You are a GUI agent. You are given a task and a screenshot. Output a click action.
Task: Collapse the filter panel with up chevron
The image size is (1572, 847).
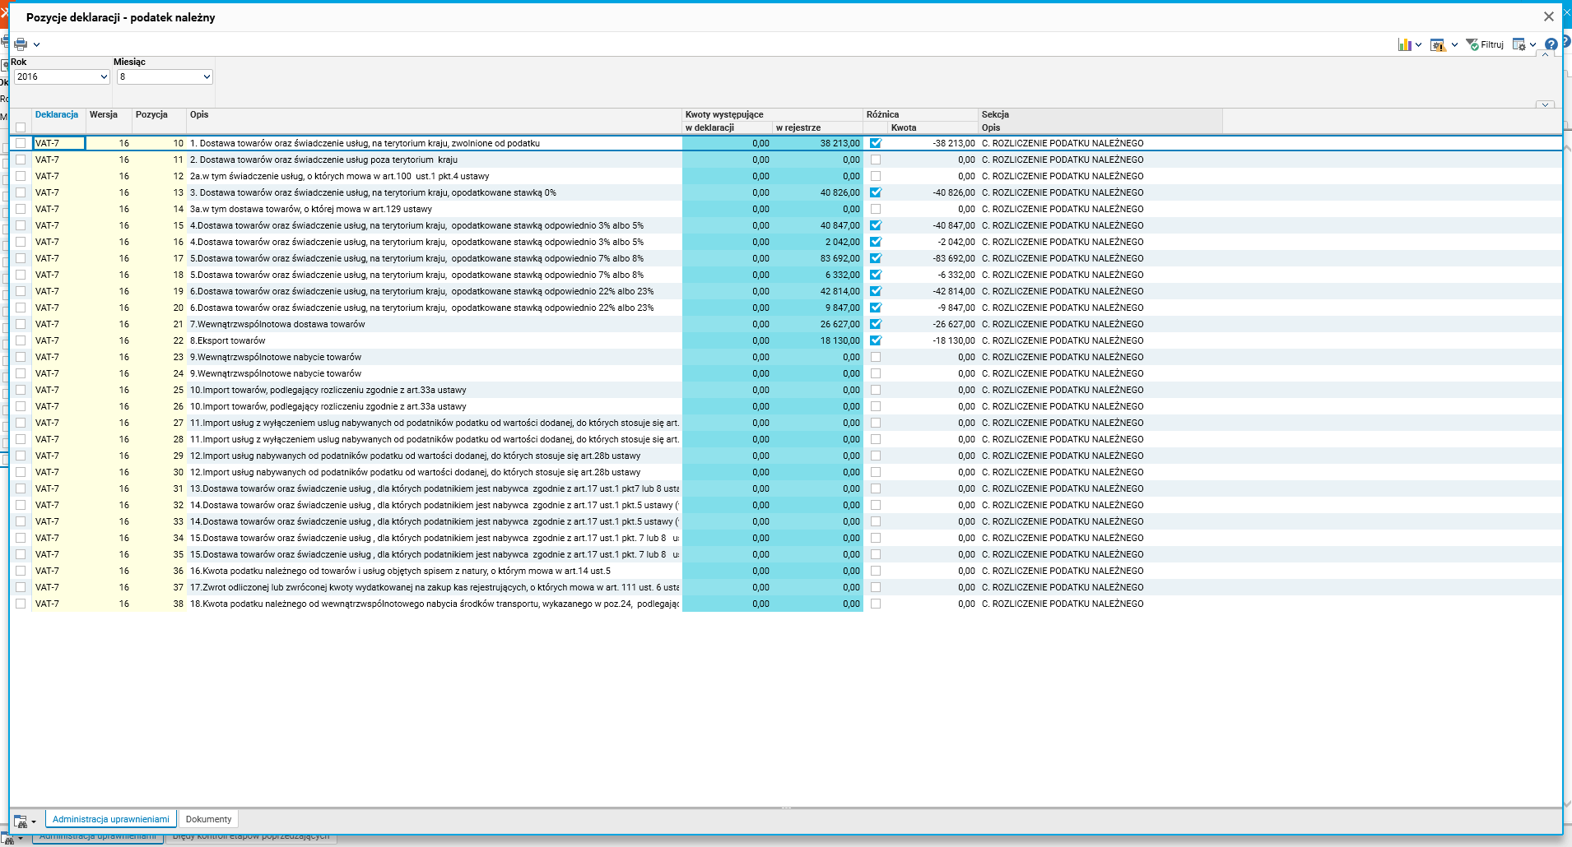point(1545,55)
